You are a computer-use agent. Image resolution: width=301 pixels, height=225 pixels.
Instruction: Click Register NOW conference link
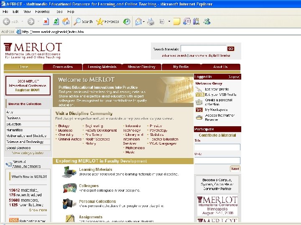coord(27,90)
